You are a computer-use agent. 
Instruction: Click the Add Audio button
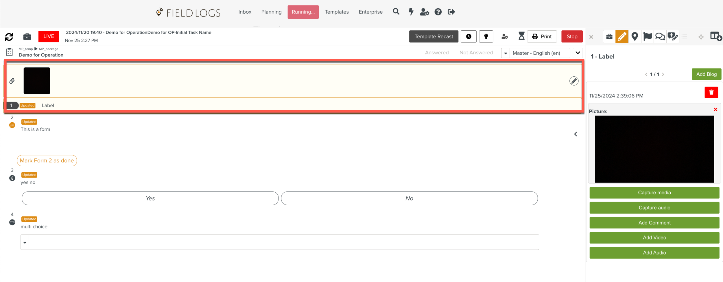point(654,252)
